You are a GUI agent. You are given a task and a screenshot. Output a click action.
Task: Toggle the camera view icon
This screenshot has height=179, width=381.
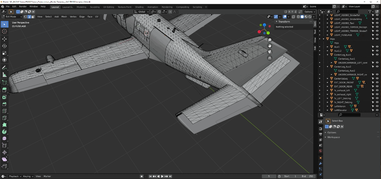pos(270,52)
